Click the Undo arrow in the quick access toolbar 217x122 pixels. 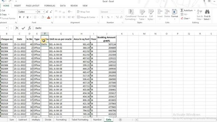pos(3,1)
